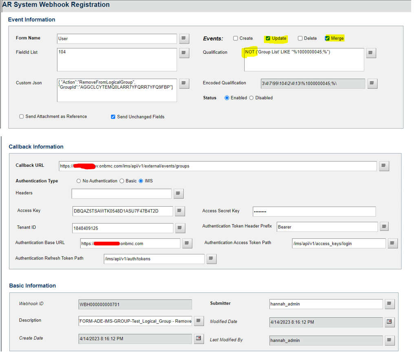Open the Headers field menu icon
The image size is (414, 356).
tap(178, 193)
